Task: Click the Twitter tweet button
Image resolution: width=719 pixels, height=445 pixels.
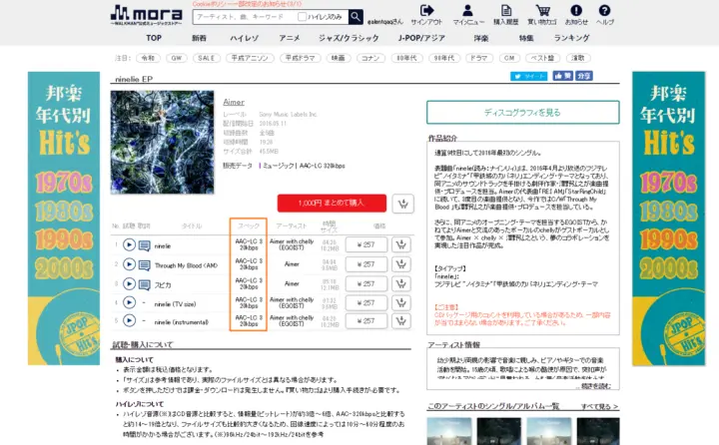Action: 528,76
